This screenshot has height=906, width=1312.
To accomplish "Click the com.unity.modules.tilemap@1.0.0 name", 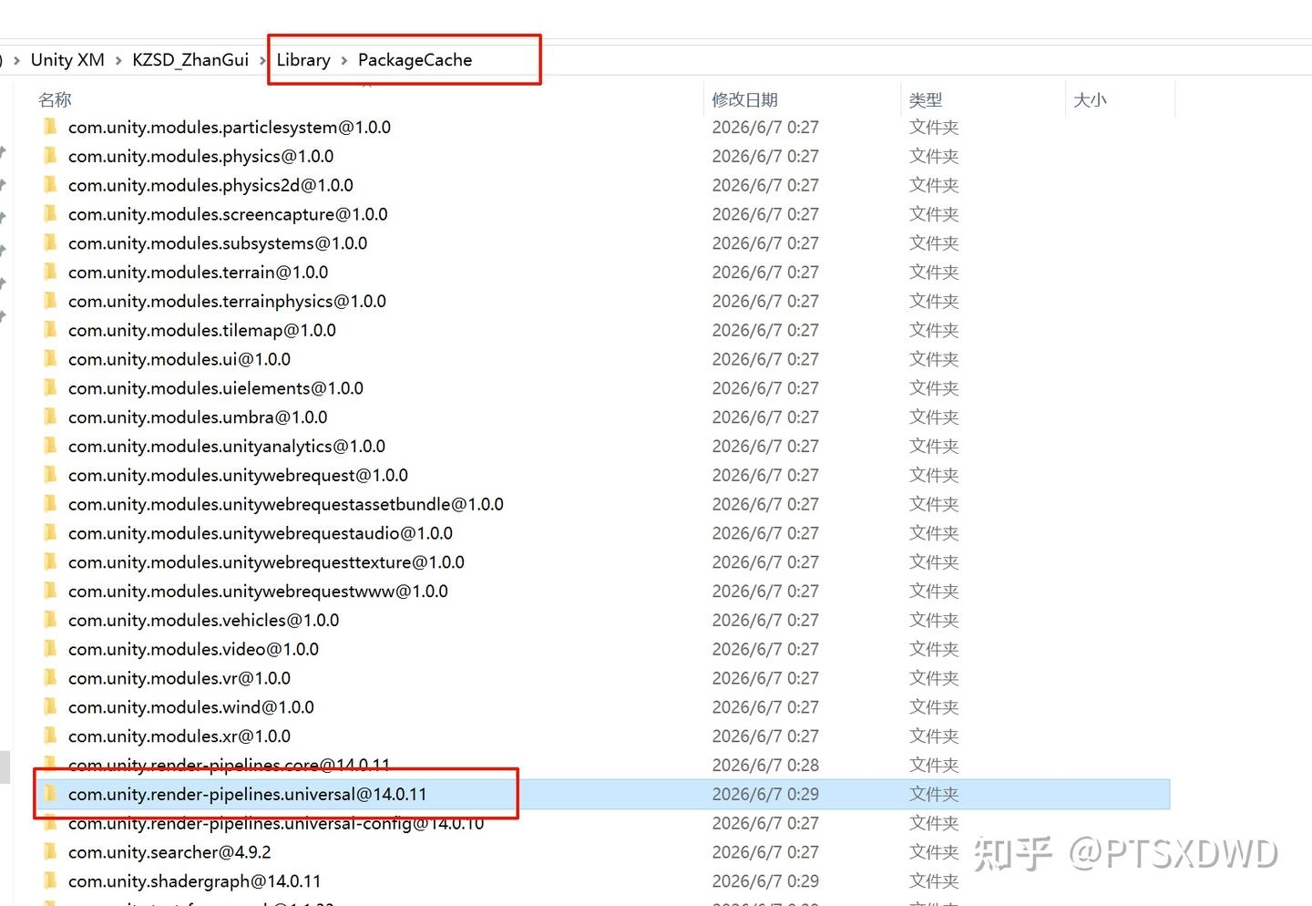I will pos(201,331).
